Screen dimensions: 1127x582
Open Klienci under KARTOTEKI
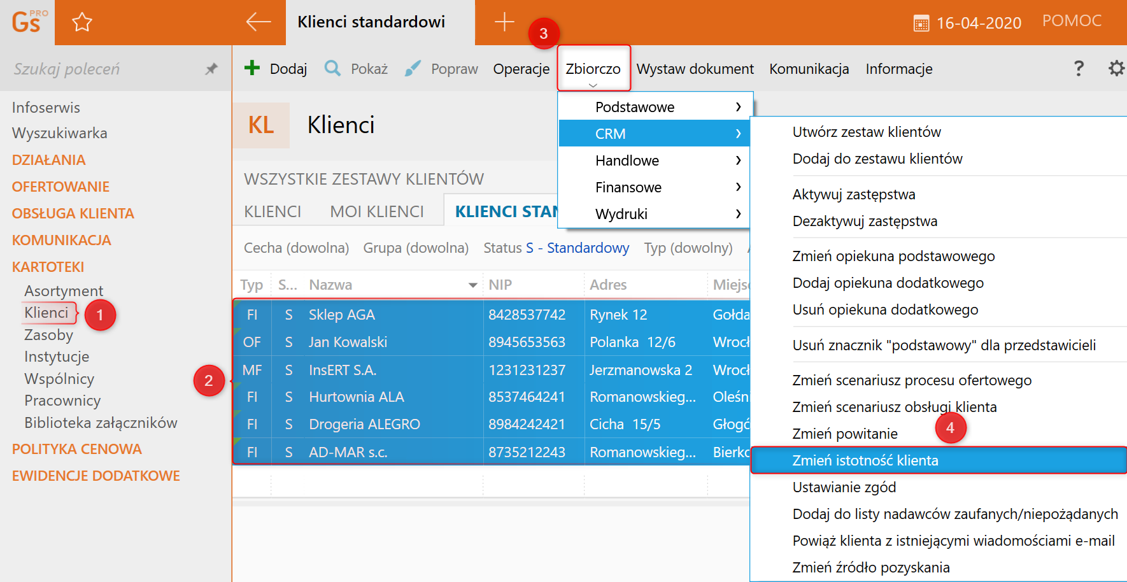[x=46, y=313]
